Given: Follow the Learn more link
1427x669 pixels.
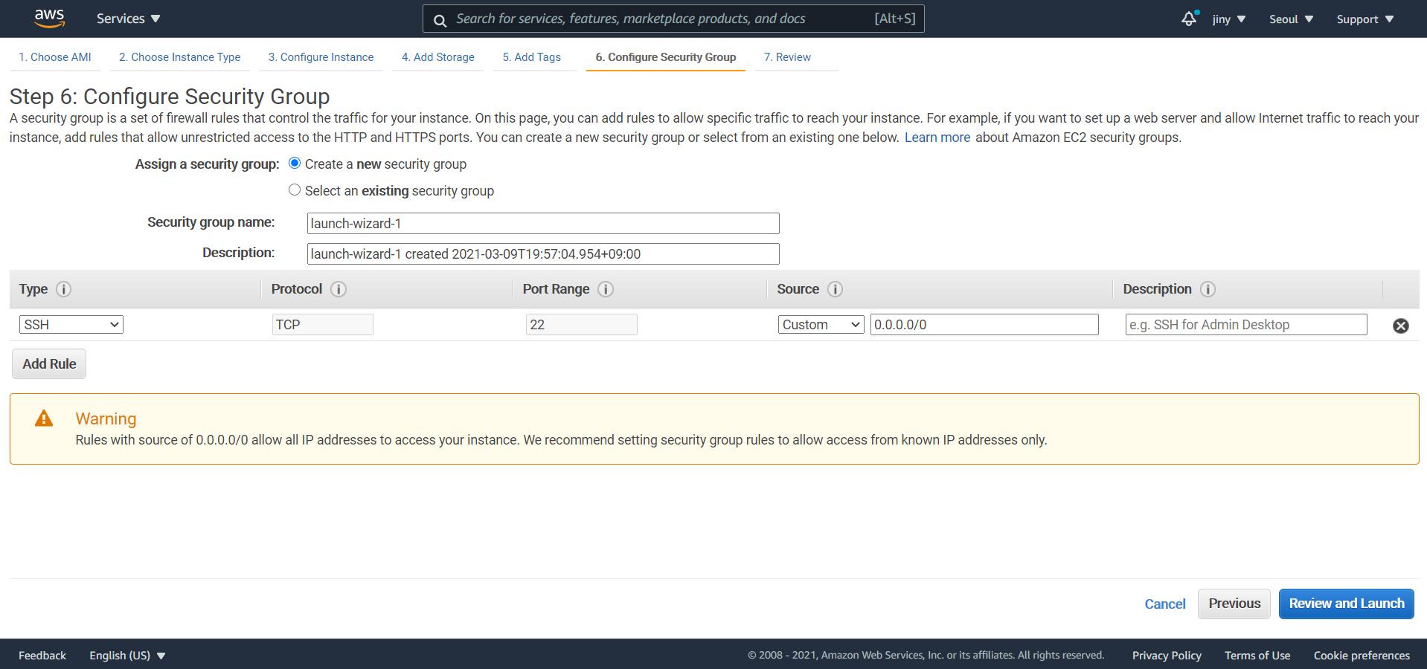Looking at the screenshot, I should (x=937, y=138).
